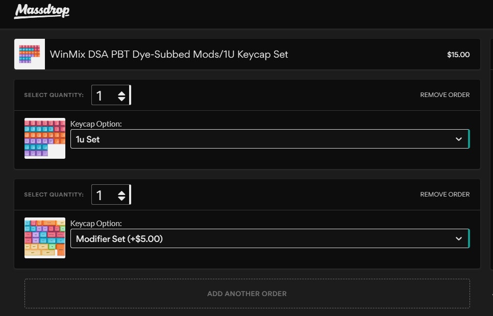This screenshot has width=493, height=316.
Task: Open the WinMix DSA PBT Keycap Set title
Action: point(169,55)
